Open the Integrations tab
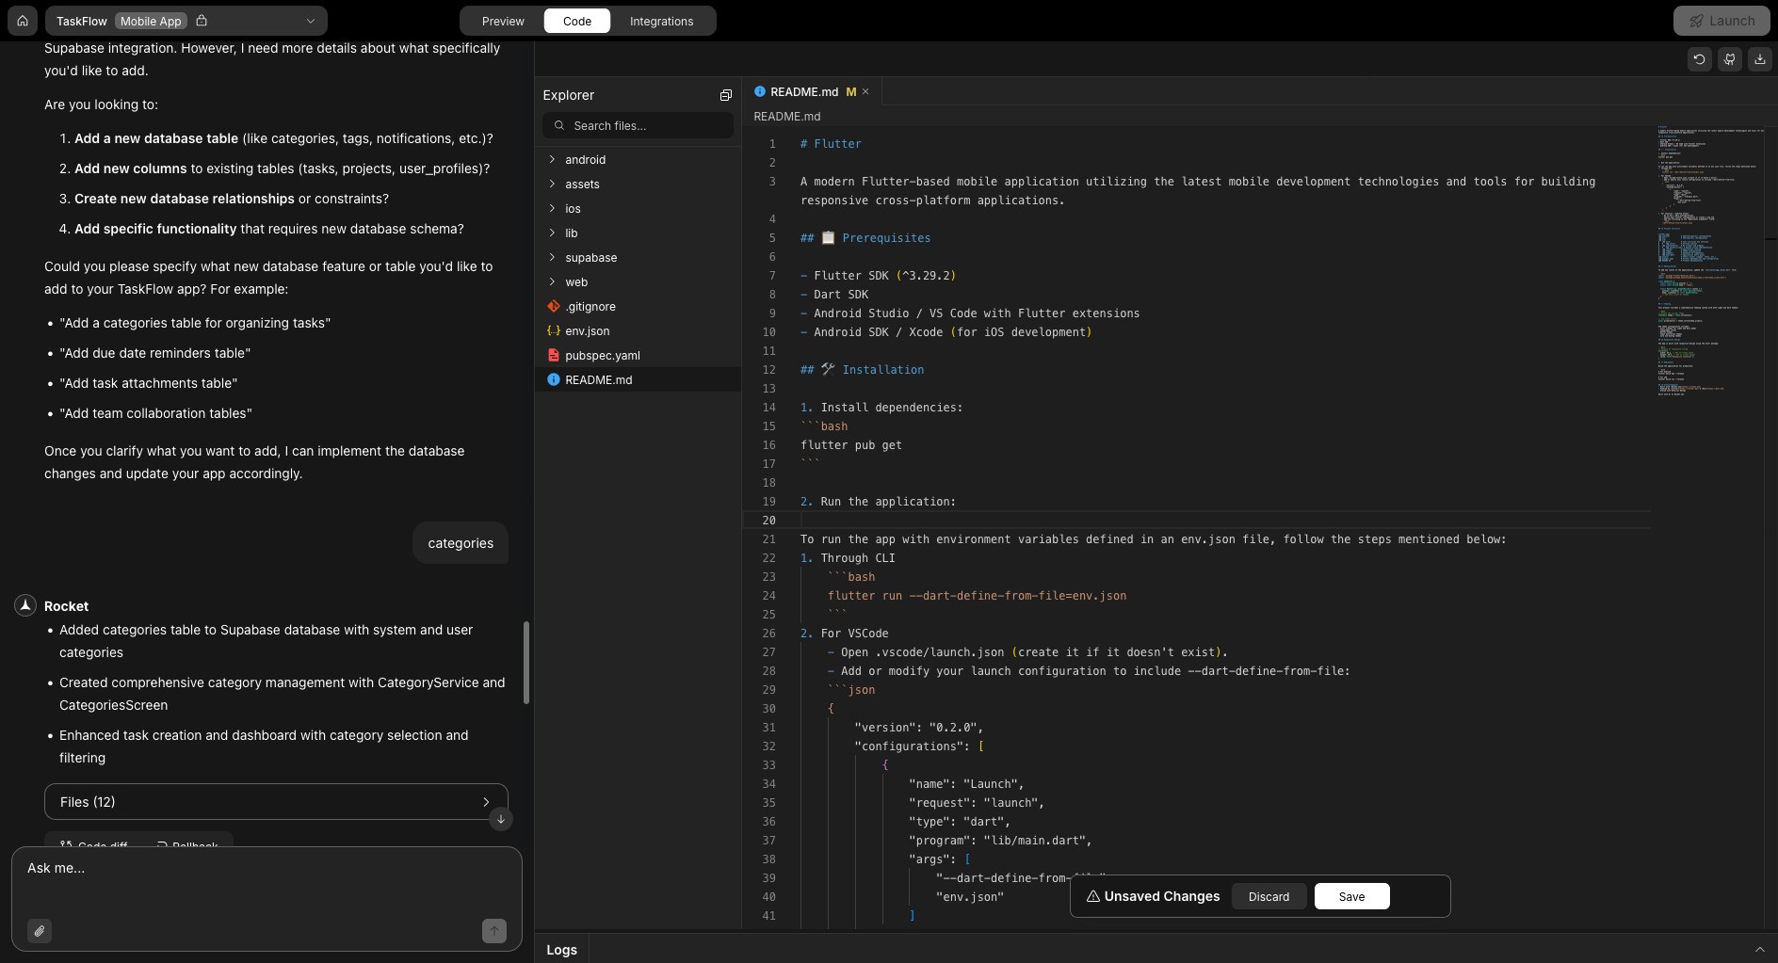Image resolution: width=1778 pixels, height=963 pixels. click(x=662, y=21)
